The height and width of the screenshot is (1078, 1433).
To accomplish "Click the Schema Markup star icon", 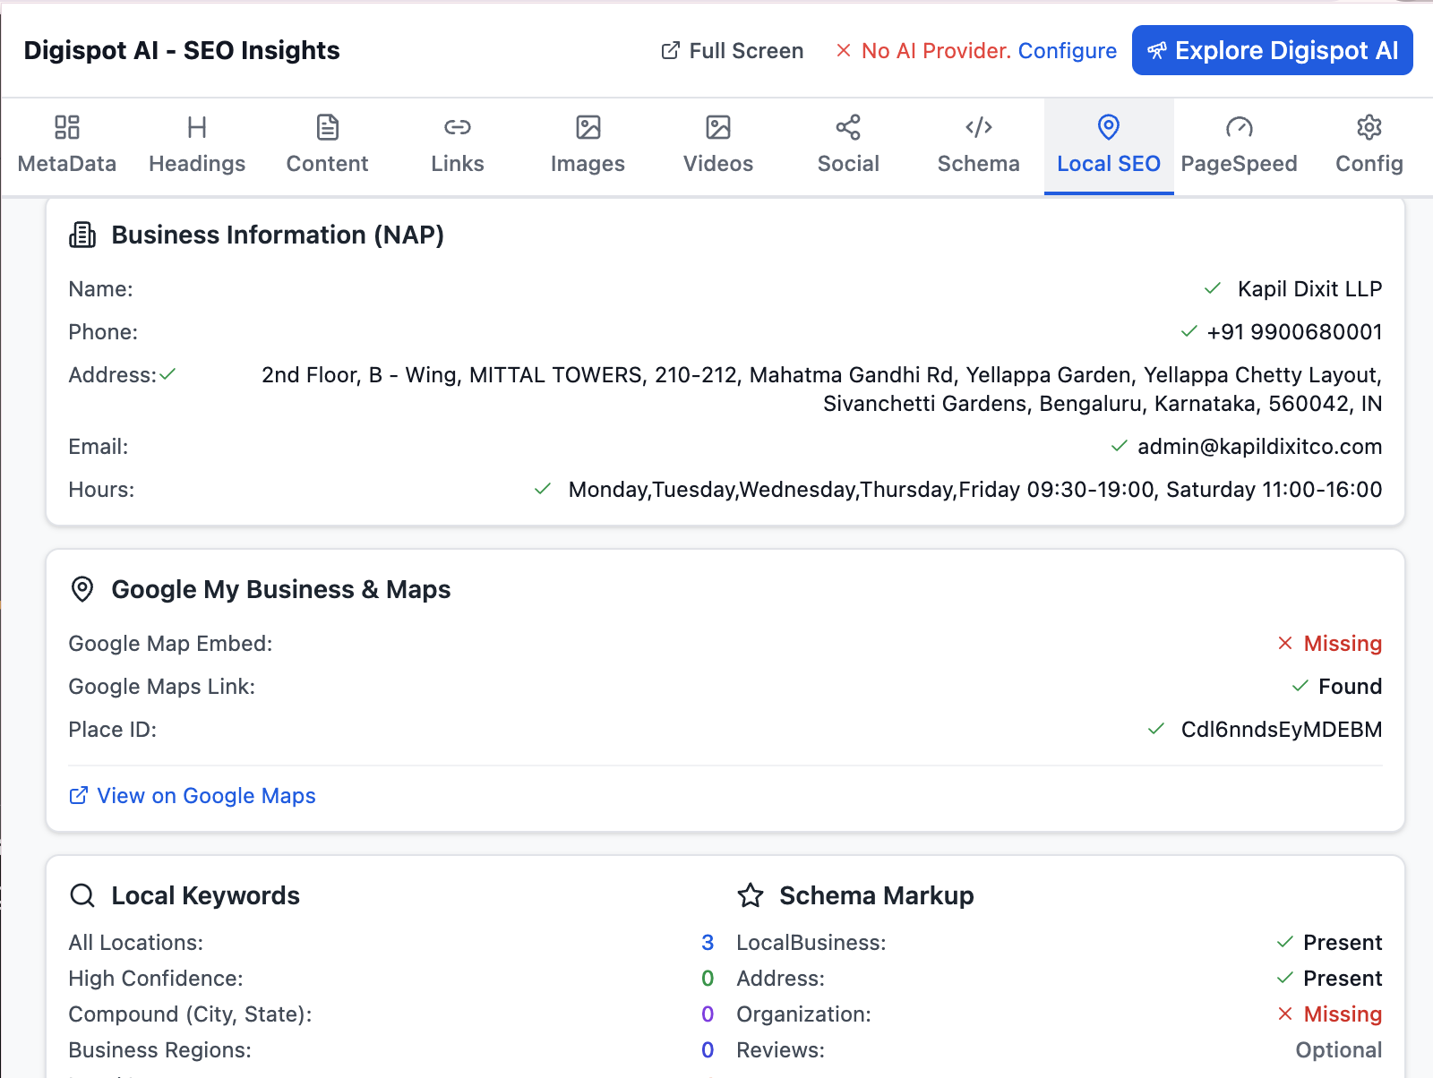I will pyautogui.click(x=751, y=894).
